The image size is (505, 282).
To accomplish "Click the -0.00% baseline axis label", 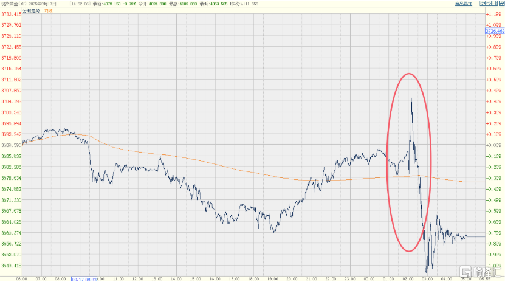I will tap(493, 145).
